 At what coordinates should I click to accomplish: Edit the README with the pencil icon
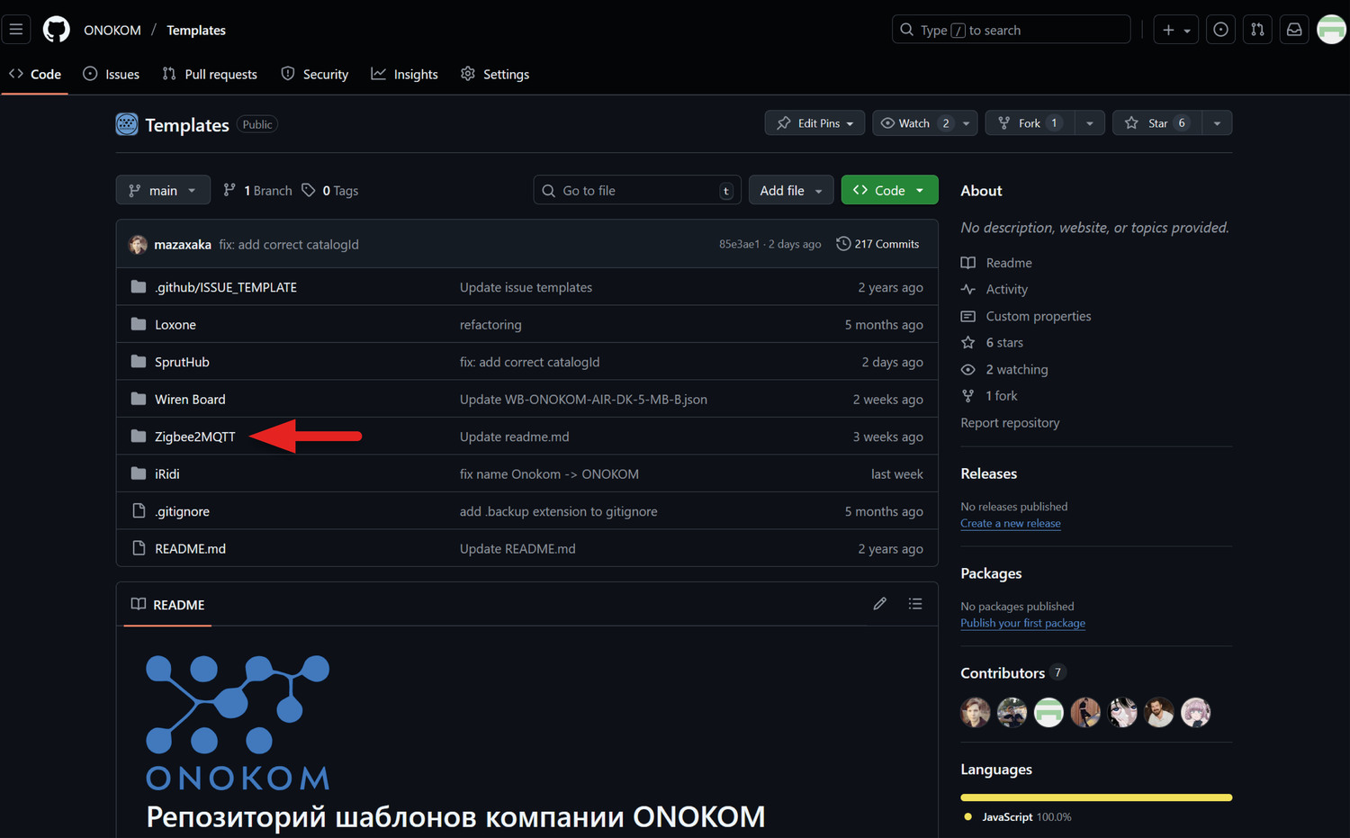coord(879,603)
